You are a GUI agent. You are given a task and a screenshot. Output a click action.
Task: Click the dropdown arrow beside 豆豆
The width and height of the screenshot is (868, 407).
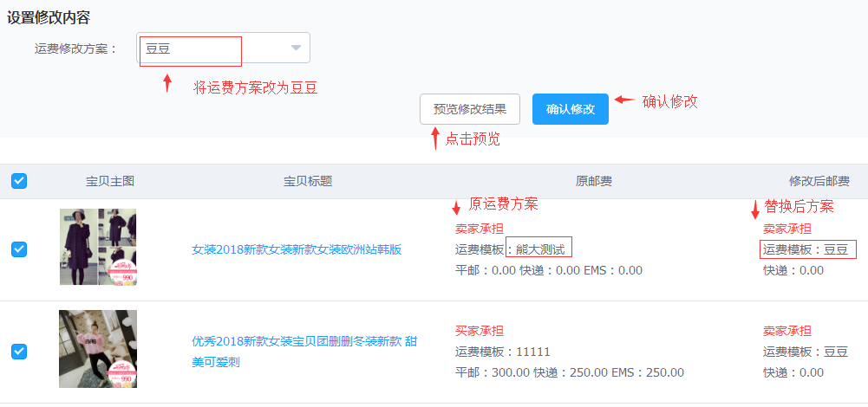[297, 48]
